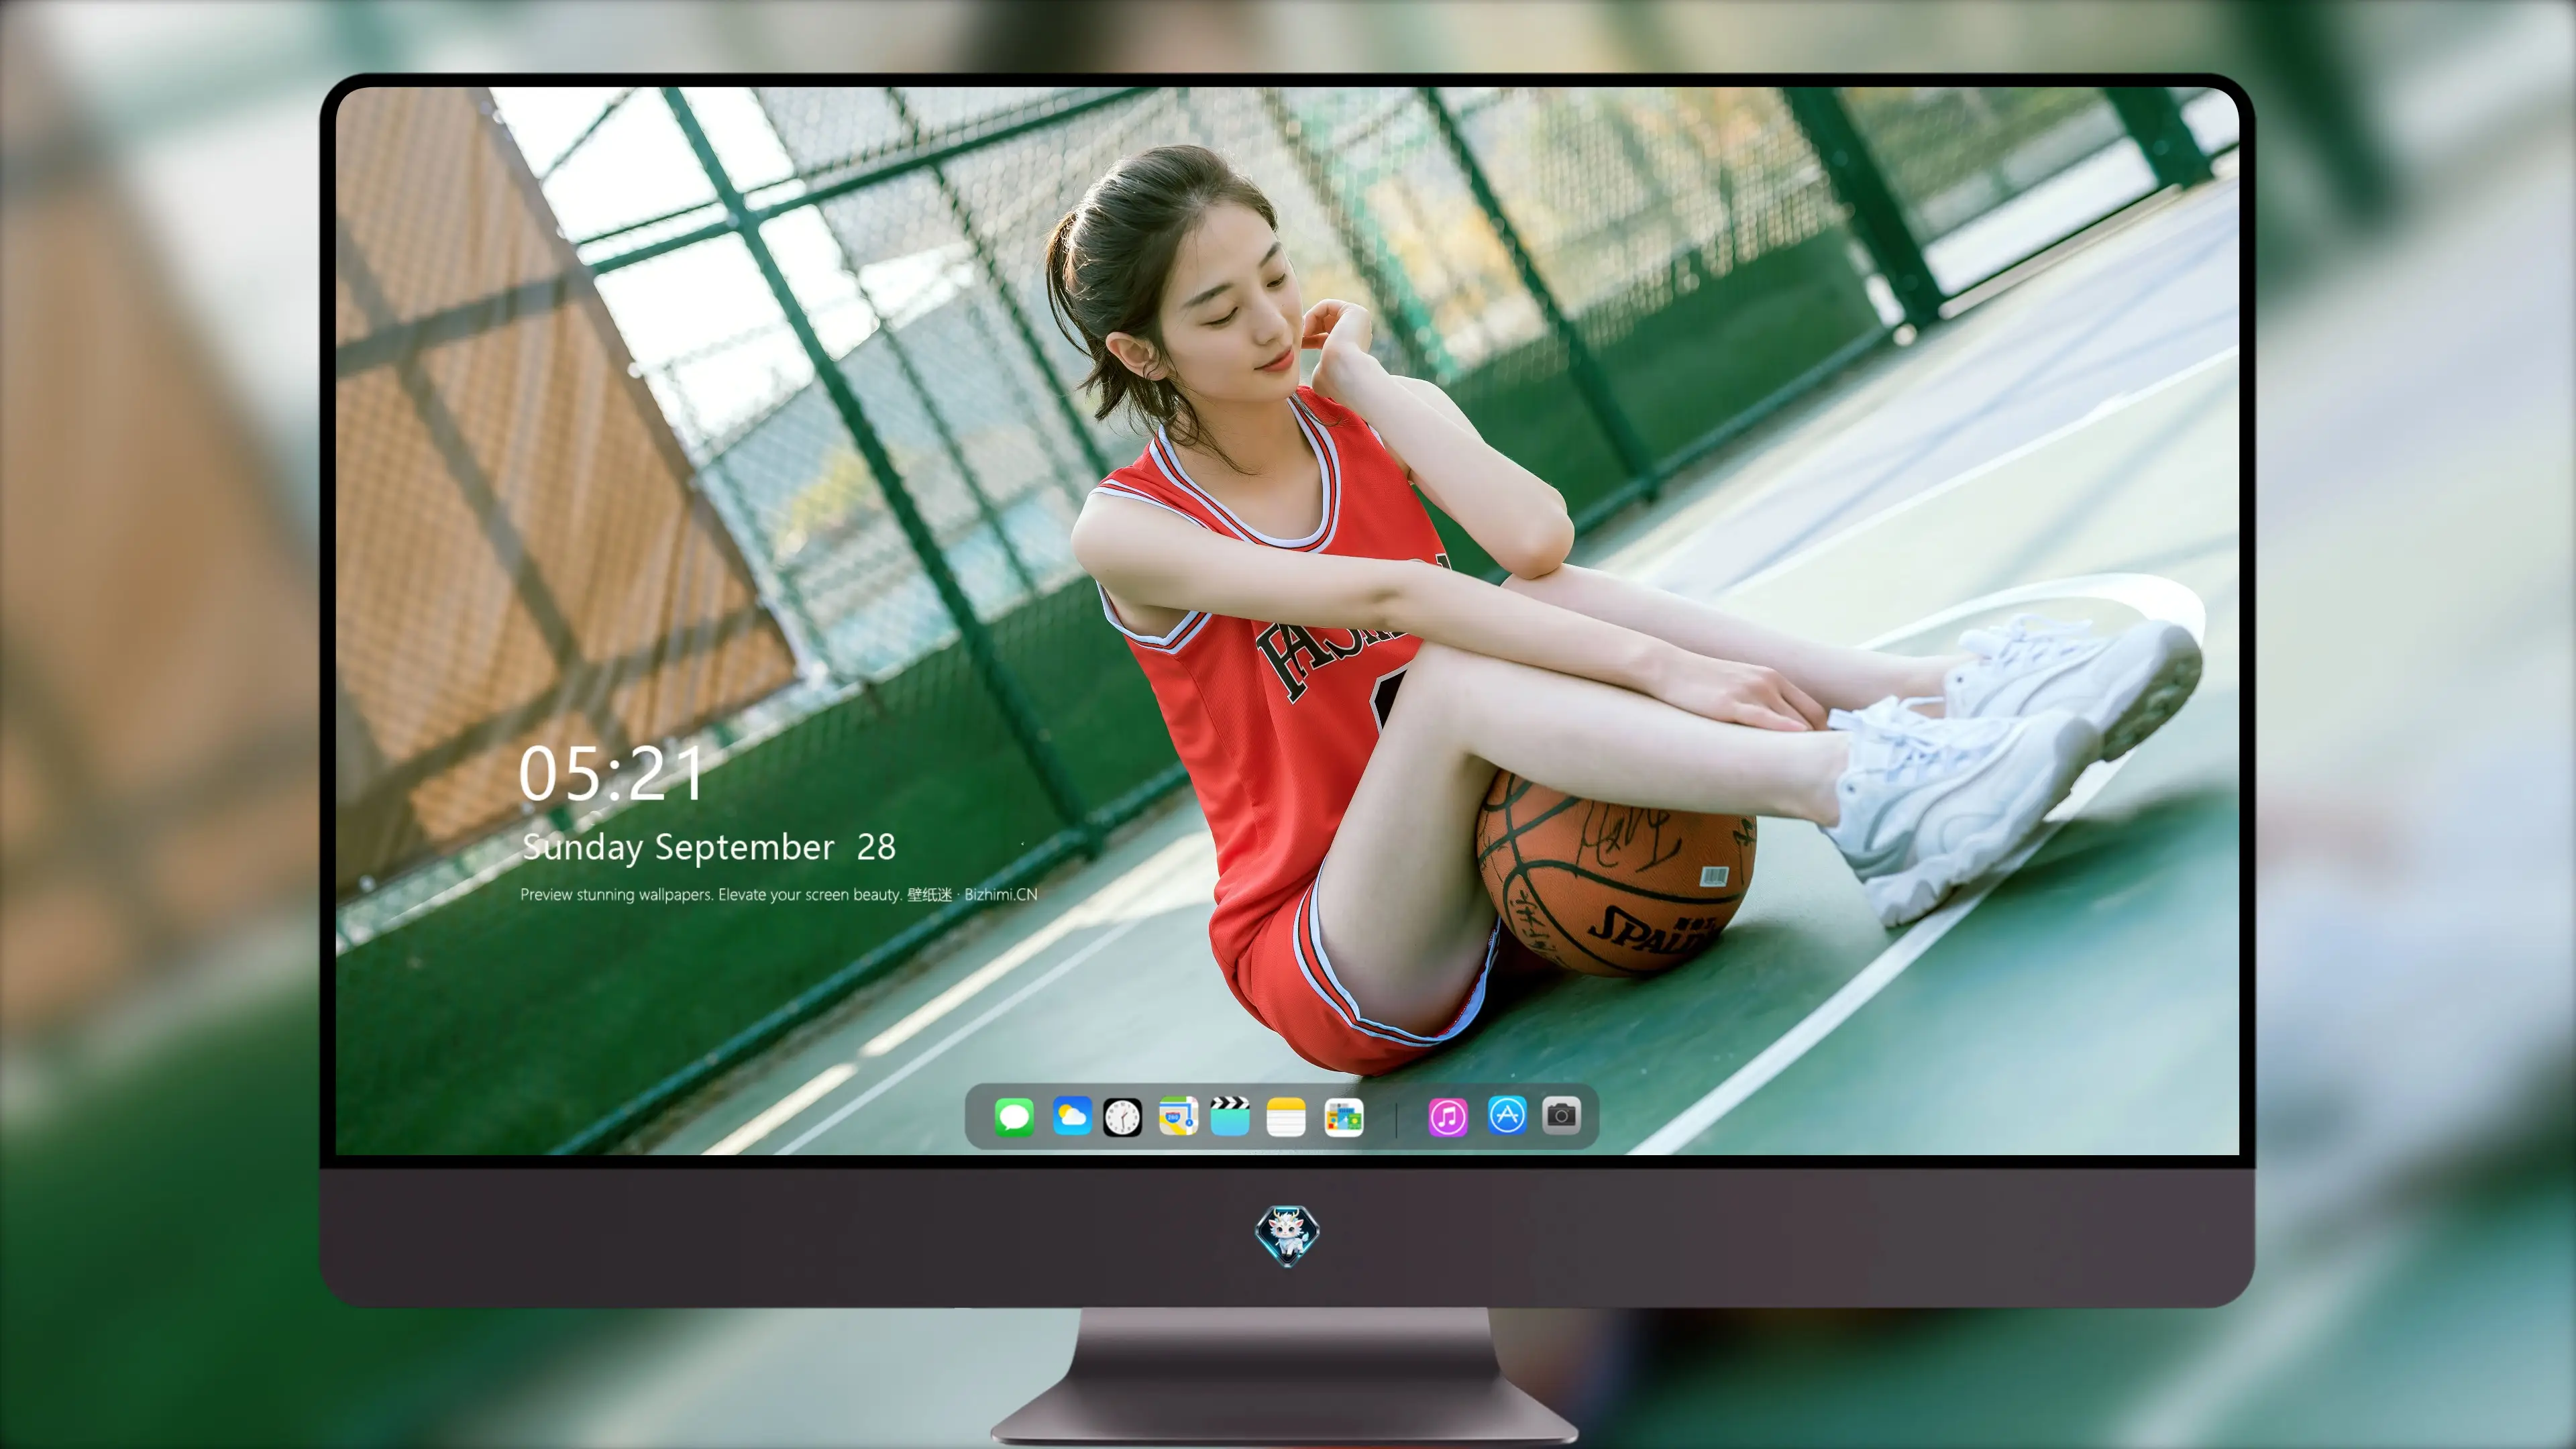Launch the iTunes music app
The image size is (2576, 1449).
coord(1448,1117)
